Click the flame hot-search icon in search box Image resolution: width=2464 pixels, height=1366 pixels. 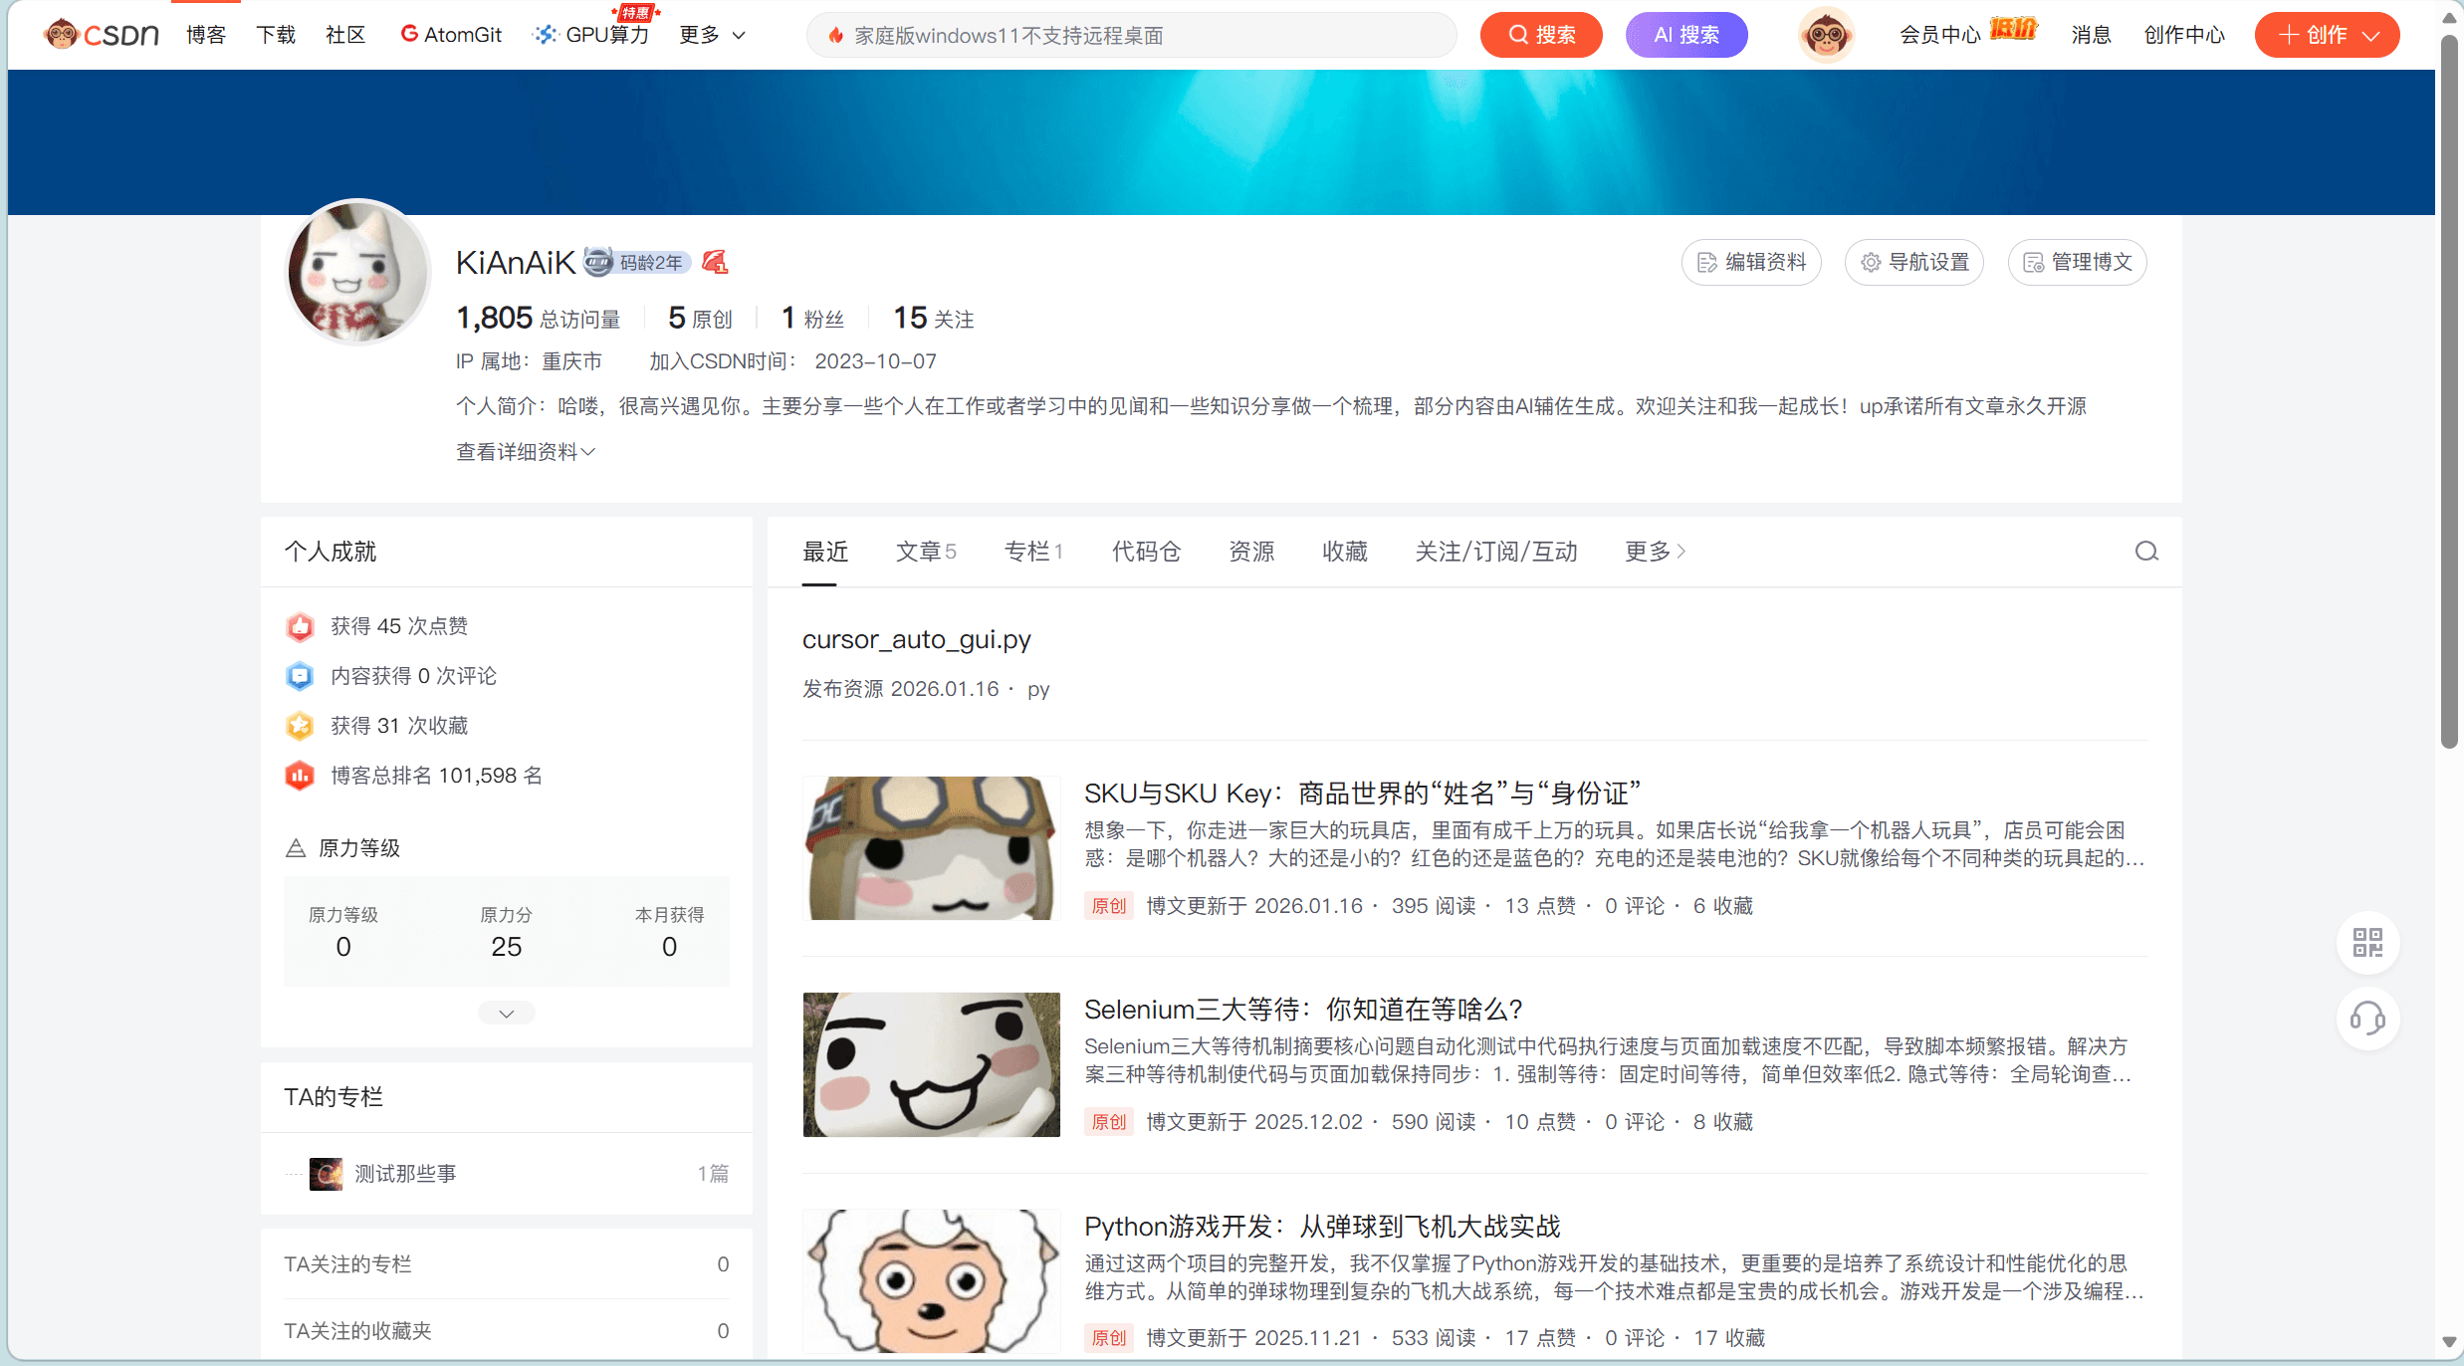835,36
